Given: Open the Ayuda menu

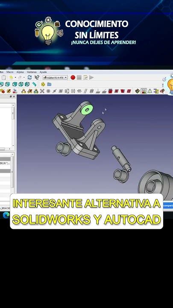Looking at the screenshot, I should click(43, 72).
